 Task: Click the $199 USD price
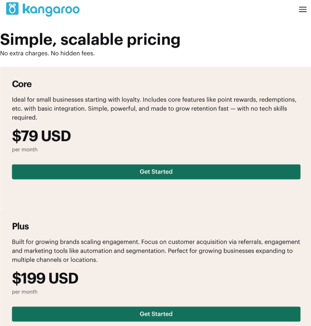45,279
